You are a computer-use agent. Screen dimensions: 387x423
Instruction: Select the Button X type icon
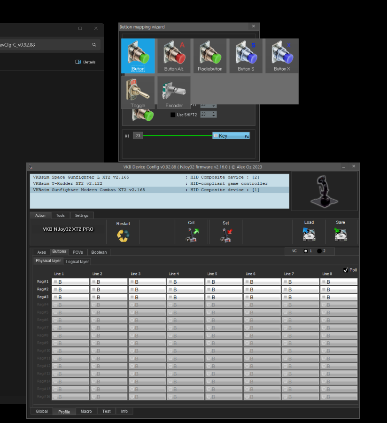tap(282, 56)
